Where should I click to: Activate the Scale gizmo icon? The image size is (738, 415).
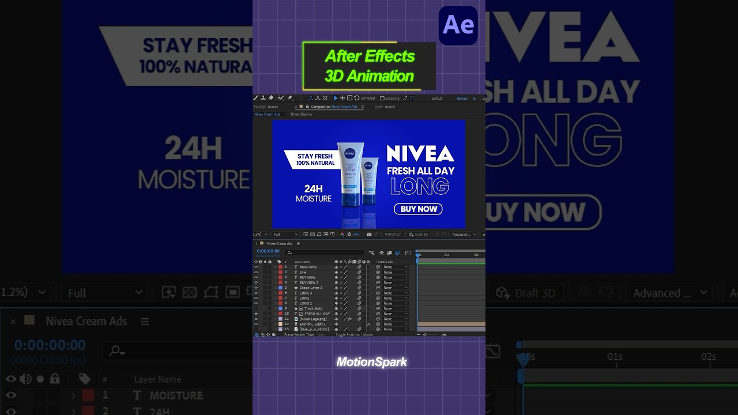coord(349,98)
